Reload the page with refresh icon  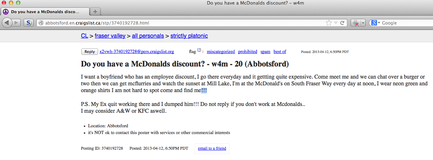(342, 23)
